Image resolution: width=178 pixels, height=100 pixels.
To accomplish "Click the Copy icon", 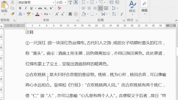I will 12,8.
